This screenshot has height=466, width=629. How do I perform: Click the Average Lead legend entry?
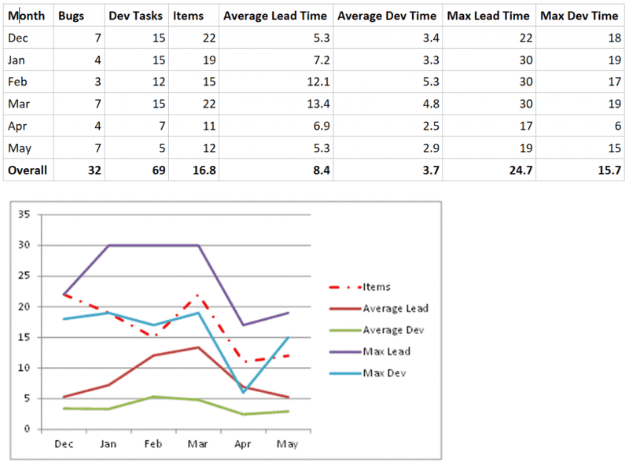point(379,308)
